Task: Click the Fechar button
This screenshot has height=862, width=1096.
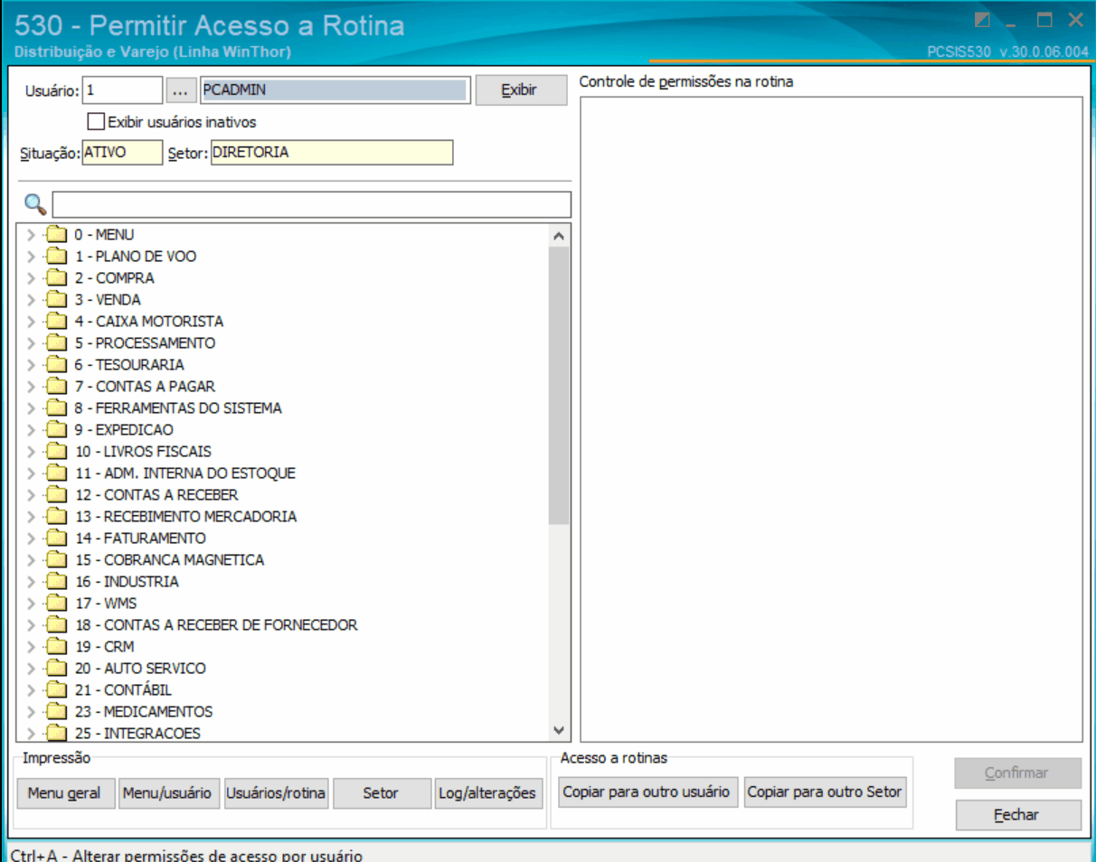Action: click(1017, 815)
